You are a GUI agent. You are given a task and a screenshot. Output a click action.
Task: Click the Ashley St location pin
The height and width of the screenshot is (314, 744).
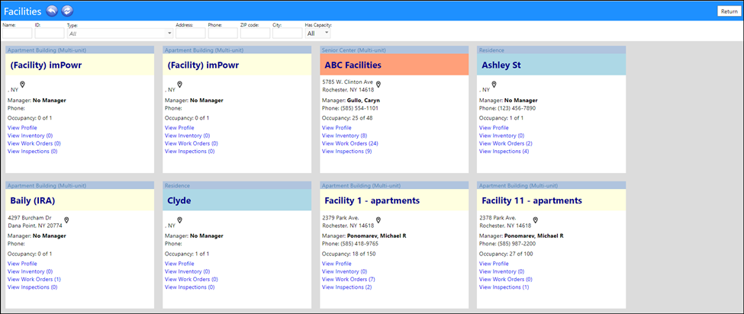494,85
